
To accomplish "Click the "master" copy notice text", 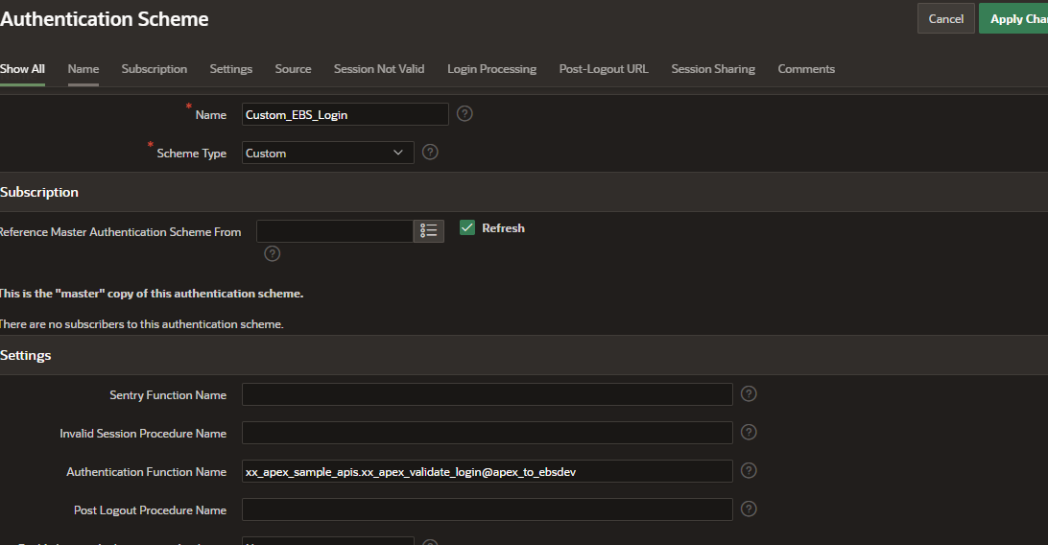I will point(151,294).
